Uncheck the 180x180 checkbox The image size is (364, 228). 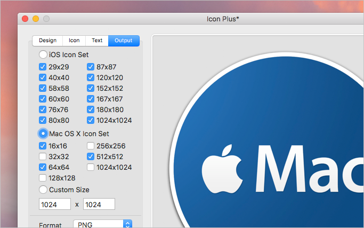click(91, 109)
